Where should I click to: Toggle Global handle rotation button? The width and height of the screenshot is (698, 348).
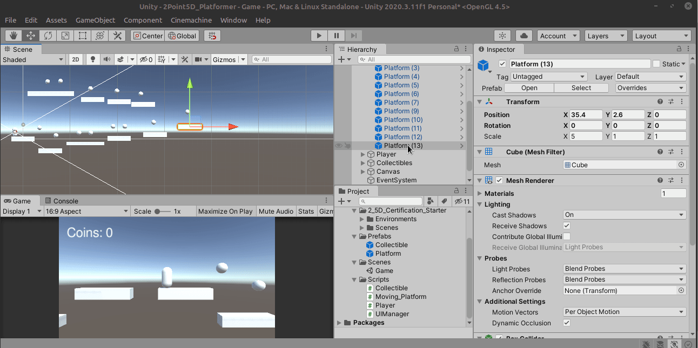pos(183,36)
